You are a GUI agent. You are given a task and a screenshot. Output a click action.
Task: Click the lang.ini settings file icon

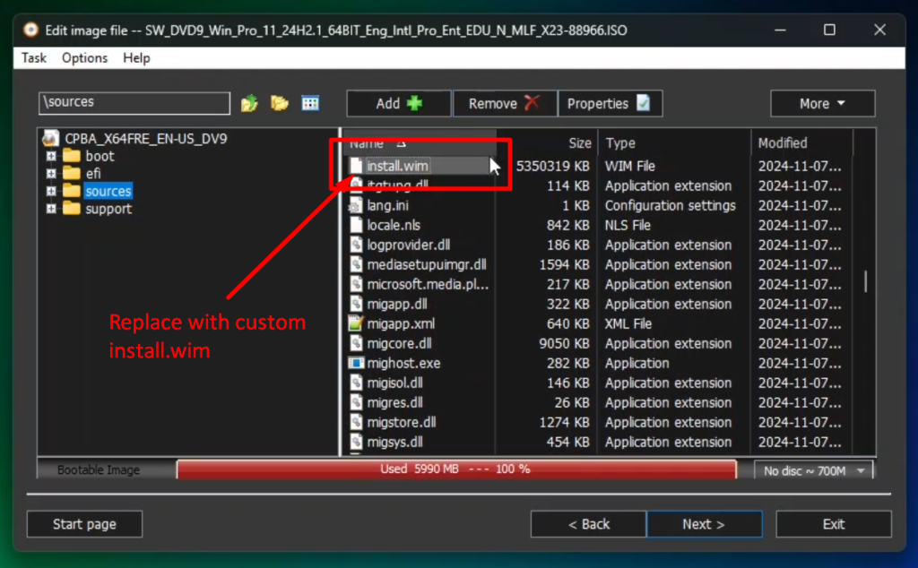coord(356,206)
